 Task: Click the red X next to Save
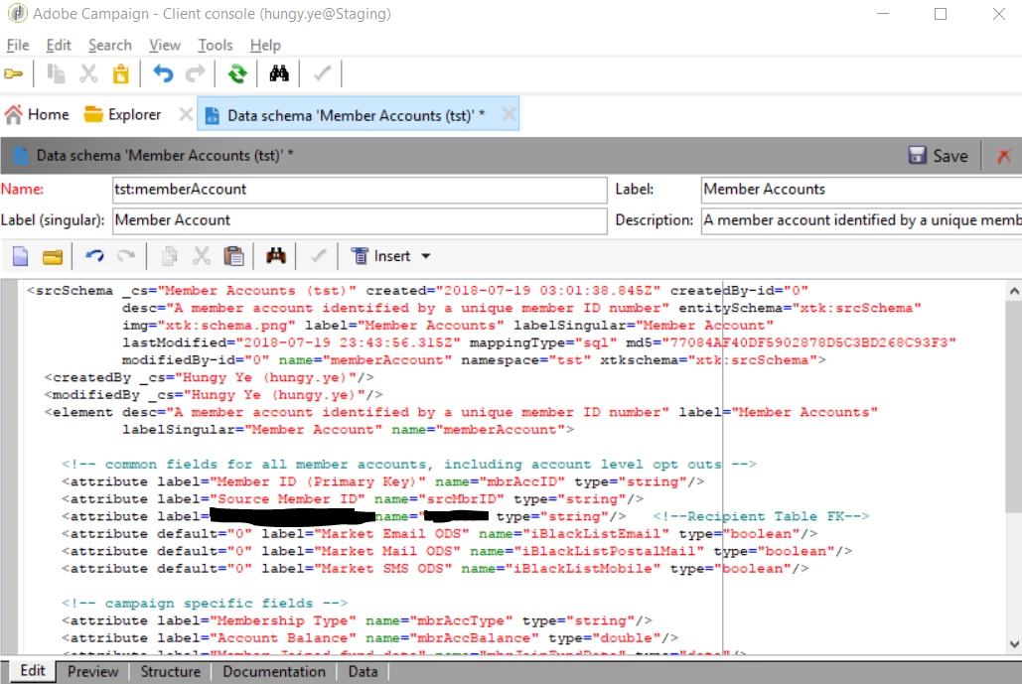1004,156
